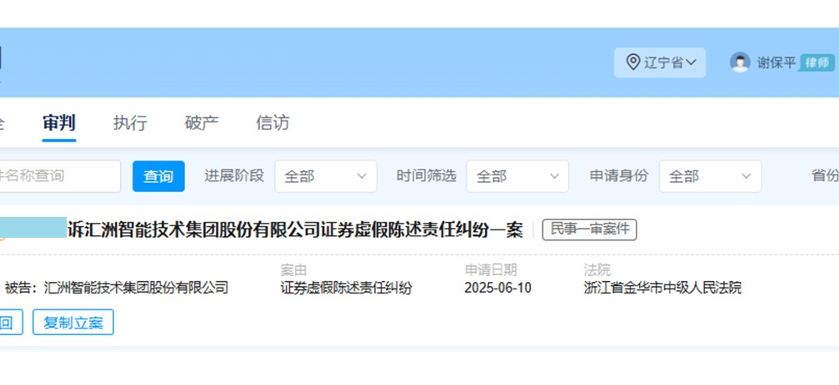Click the 申请日期 column label
Viewport: 839px width, 385px height.
491,270
